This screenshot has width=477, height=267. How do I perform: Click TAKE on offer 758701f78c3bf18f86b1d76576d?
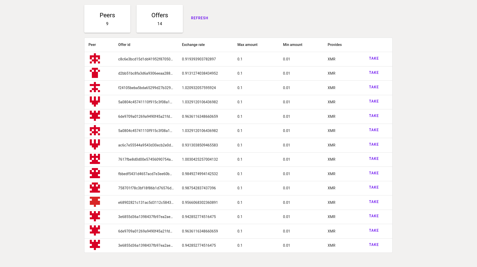373,187
